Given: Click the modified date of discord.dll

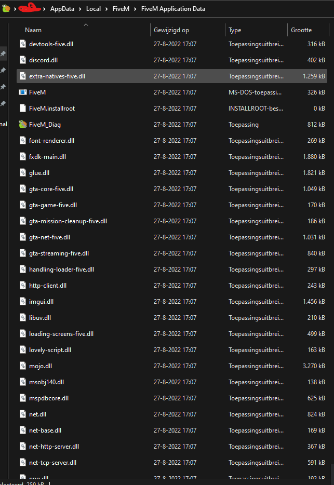Looking at the screenshot, I should pyautogui.click(x=175, y=60).
